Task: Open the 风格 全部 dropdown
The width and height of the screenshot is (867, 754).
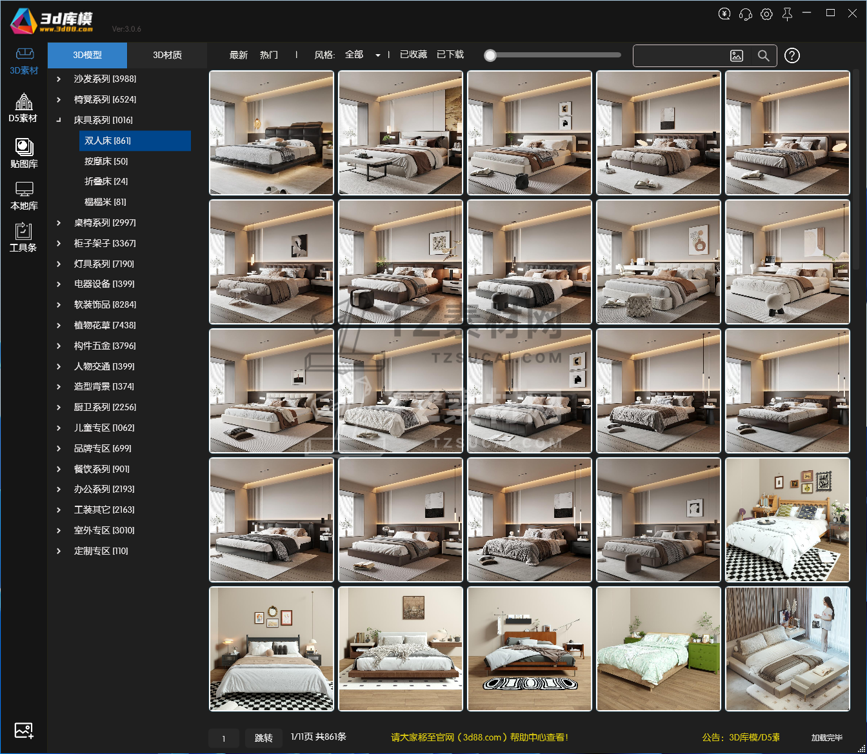Action: 363,55
